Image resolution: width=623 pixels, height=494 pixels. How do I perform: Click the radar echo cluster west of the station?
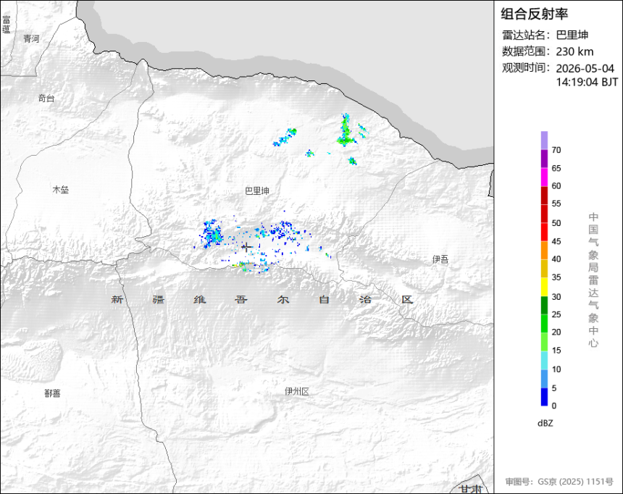(211, 234)
